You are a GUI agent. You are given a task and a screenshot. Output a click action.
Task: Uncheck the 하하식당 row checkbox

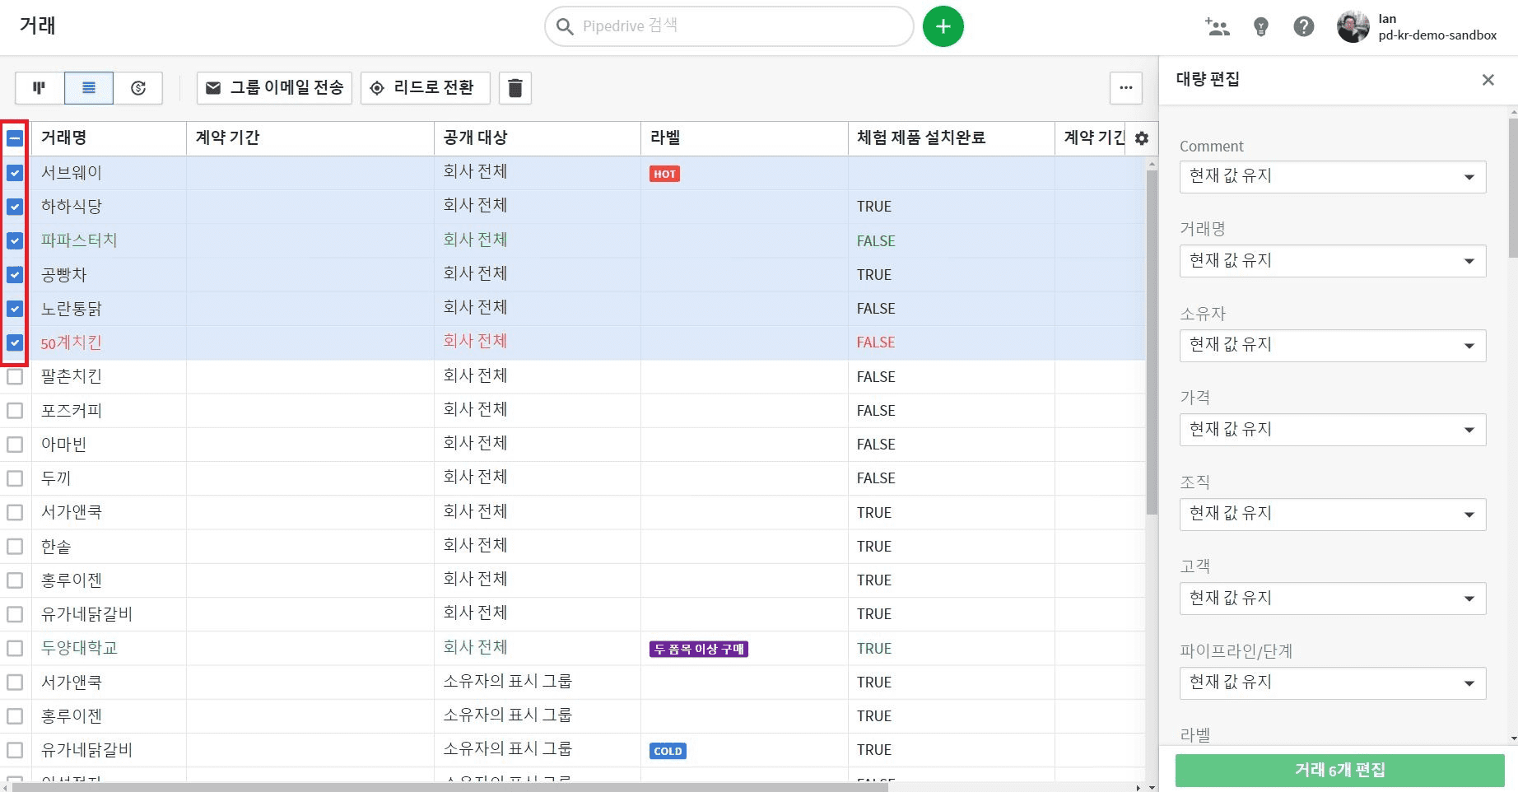click(15, 207)
